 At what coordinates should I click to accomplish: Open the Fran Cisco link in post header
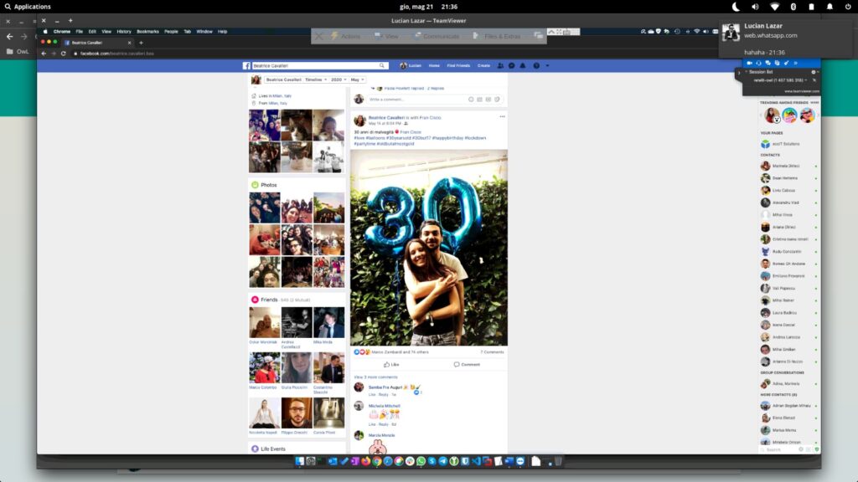431,117
